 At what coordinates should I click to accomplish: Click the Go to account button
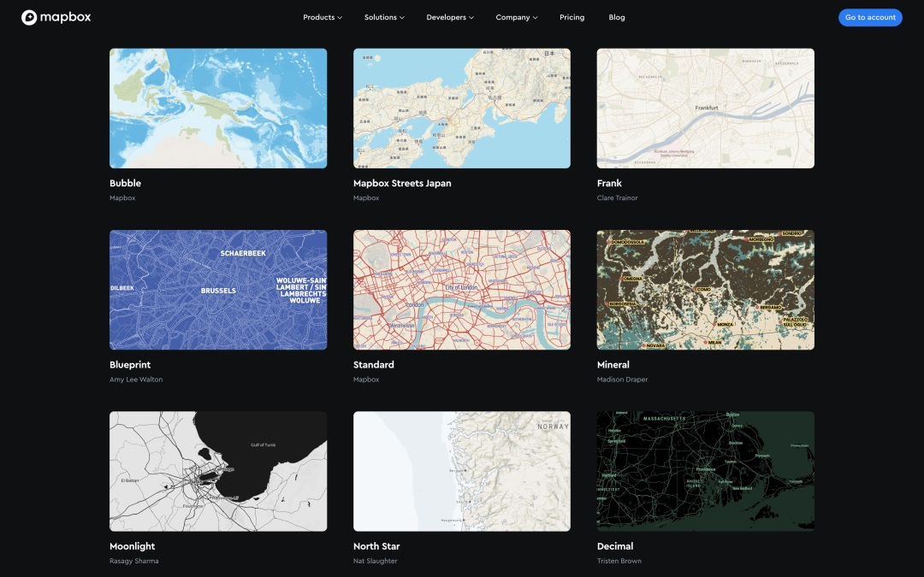point(869,17)
